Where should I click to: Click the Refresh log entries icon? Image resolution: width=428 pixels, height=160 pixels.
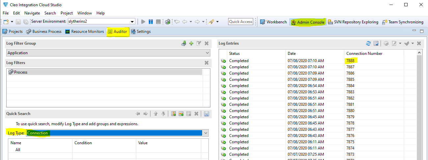[x=368, y=43]
